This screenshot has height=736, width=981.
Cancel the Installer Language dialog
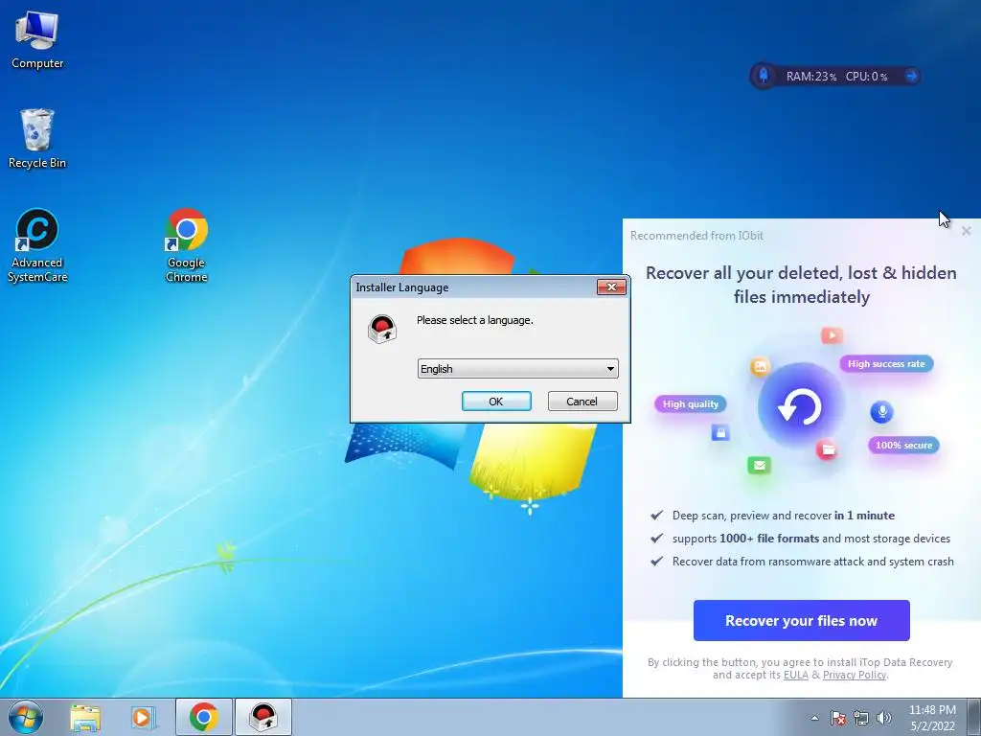(582, 402)
